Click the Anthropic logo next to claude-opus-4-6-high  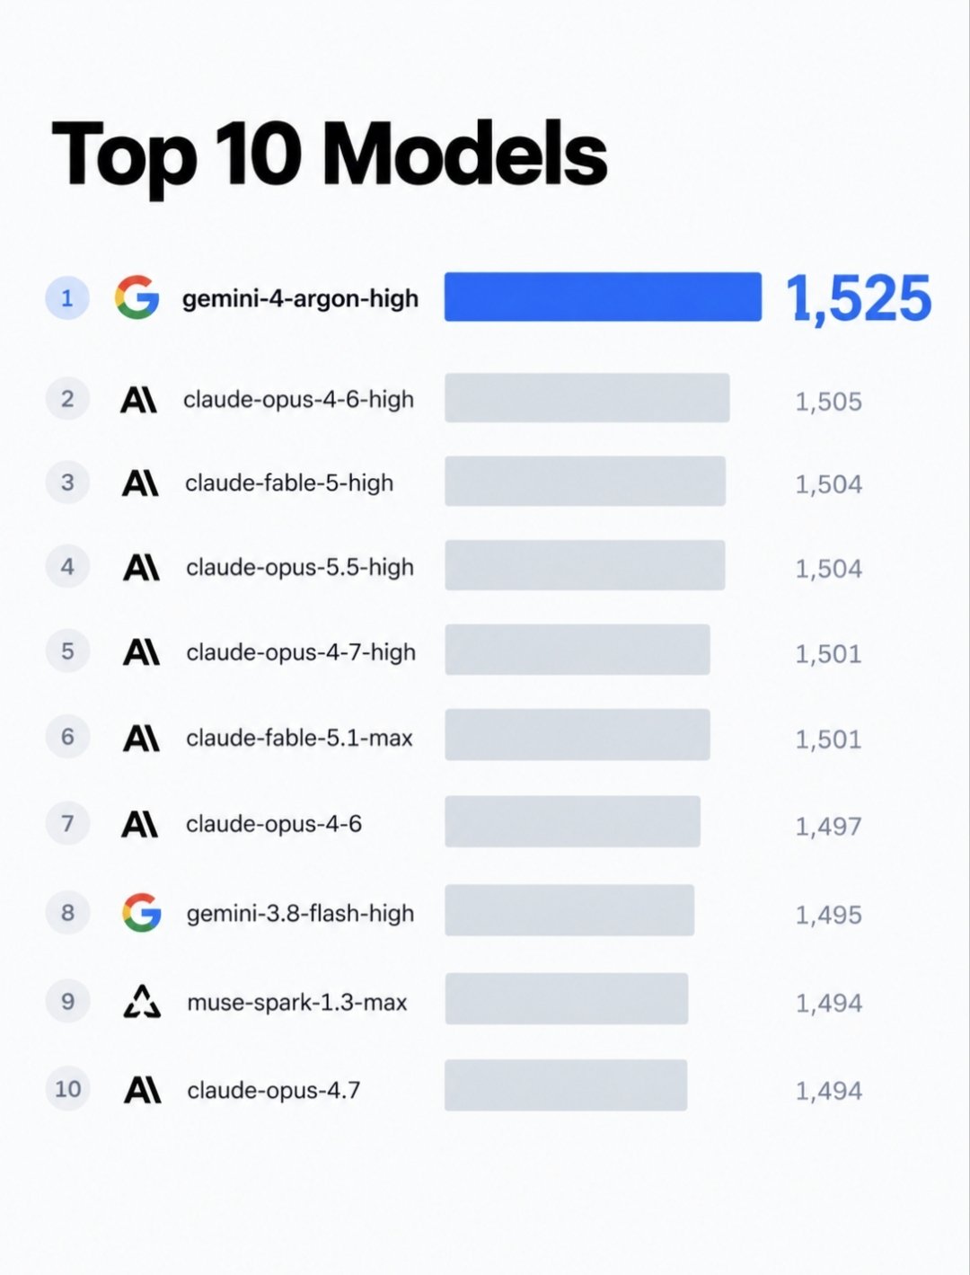(139, 400)
